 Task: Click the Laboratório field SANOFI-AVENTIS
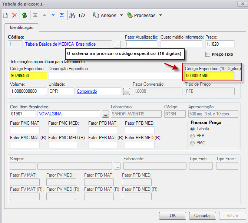136,114
